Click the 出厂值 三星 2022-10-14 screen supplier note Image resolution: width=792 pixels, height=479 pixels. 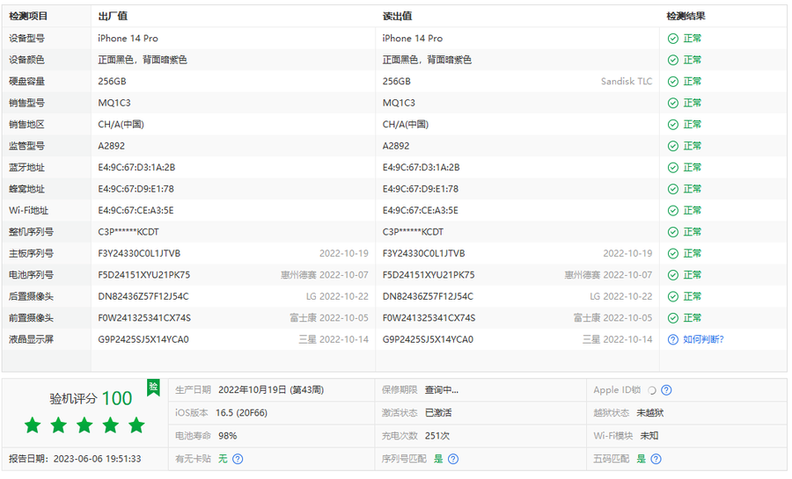pos(334,339)
